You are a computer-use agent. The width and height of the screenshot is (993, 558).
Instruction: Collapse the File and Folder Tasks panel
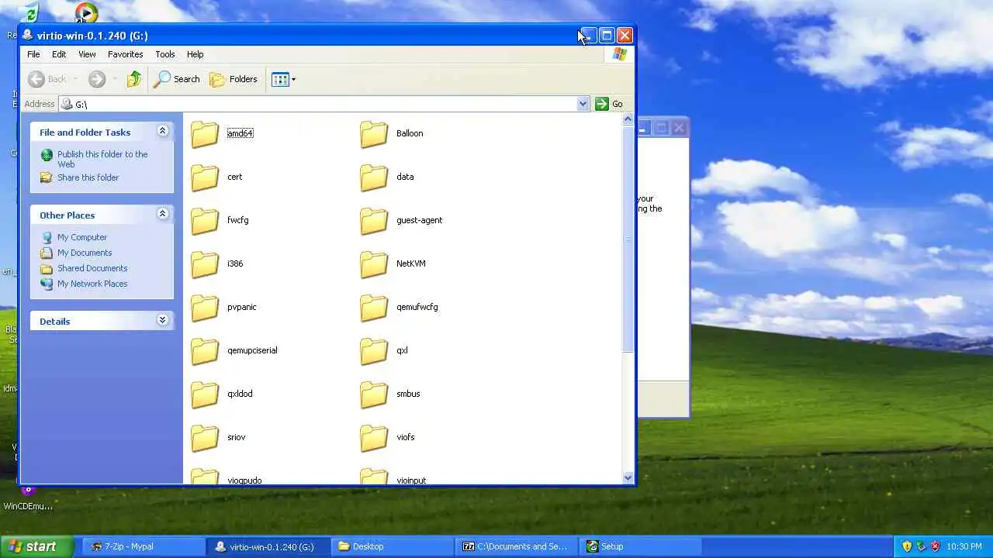pos(162,132)
